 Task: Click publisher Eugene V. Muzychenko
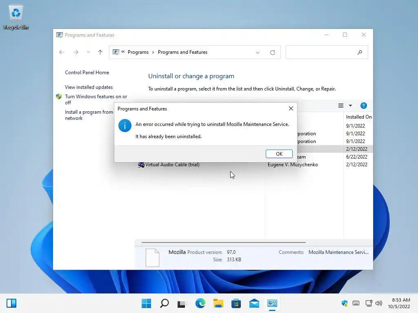[293, 165]
